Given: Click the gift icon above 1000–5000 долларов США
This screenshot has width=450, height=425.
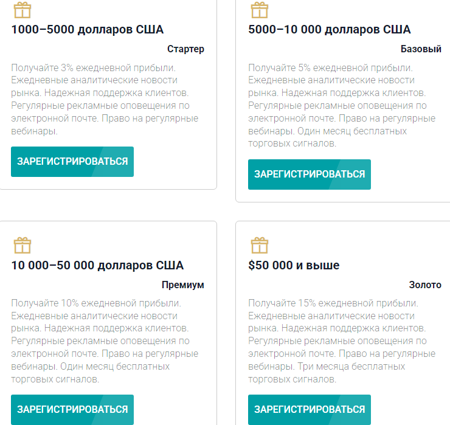Looking at the screenshot, I should (x=22, y=10).
